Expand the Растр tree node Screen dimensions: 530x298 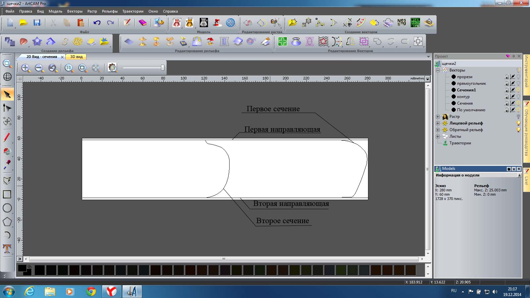tap(438, 117)
